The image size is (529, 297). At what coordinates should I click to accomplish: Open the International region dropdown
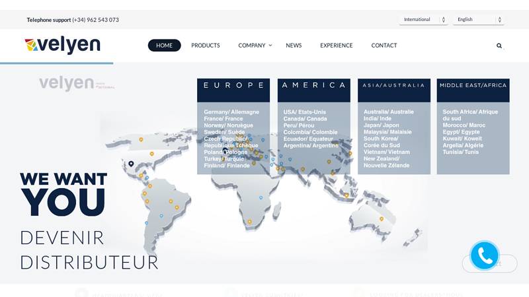coord(423,20)
